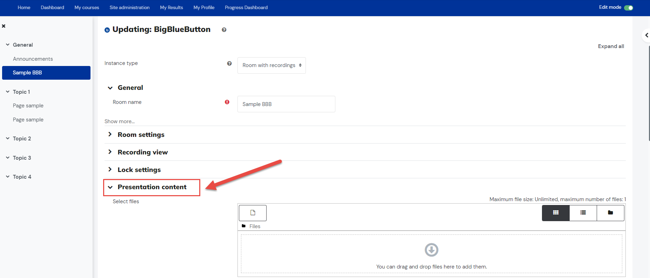
Task: Expand the Recording view section
Action: click(110, 152)
